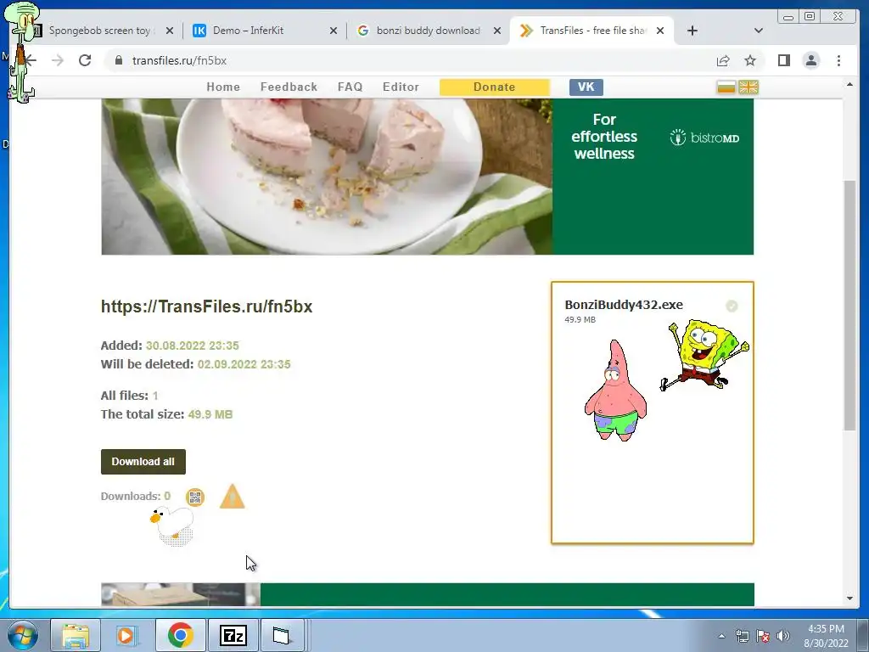This screenshot has width=869, height=652.
Task: Click the 'Downloads: 0' counter text
Action: click(136, 496)
